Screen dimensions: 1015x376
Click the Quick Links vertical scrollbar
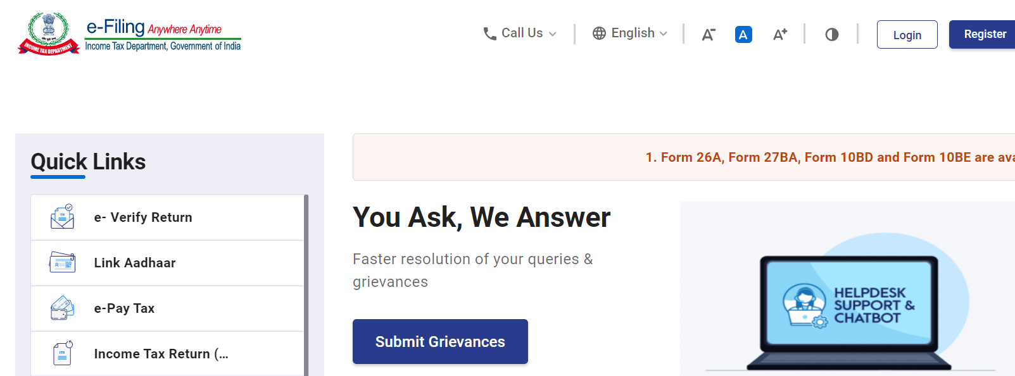tap(306, 284)
